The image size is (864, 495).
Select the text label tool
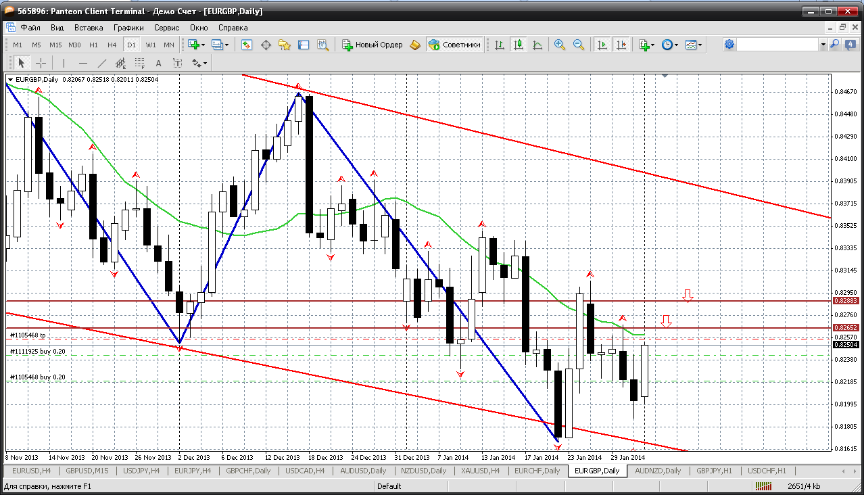click(x=178, y=63)
